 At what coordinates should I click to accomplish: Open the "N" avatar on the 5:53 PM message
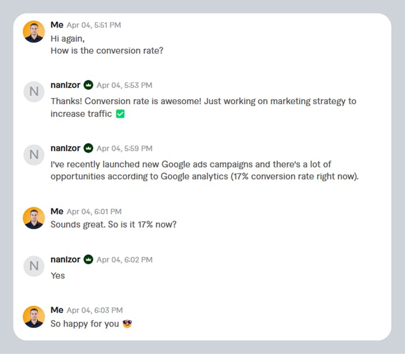34,92
